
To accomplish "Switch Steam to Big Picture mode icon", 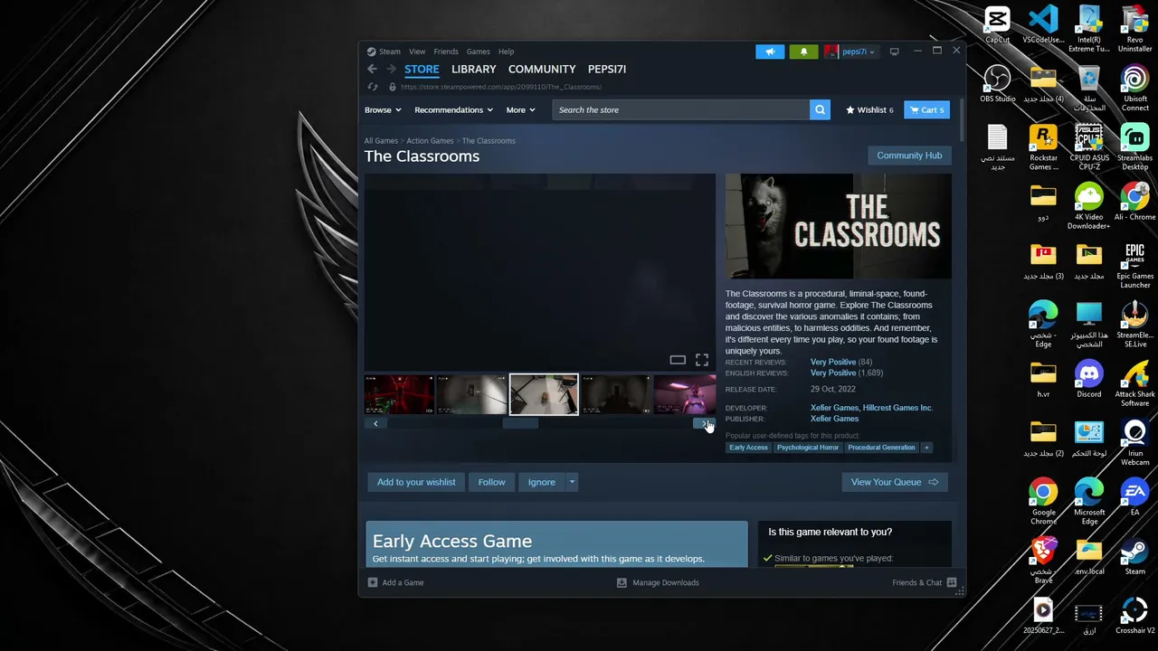I will pos(895,52).
